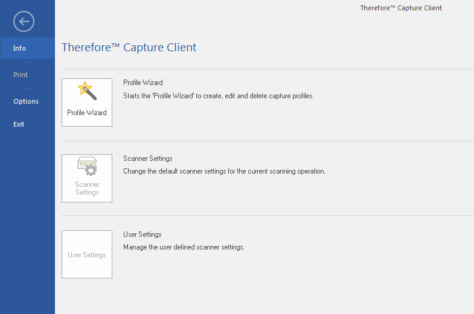Viewport: 474px width, 314px height.
Task: Select the Info tab in sidebar
Action: pos(28,48)
